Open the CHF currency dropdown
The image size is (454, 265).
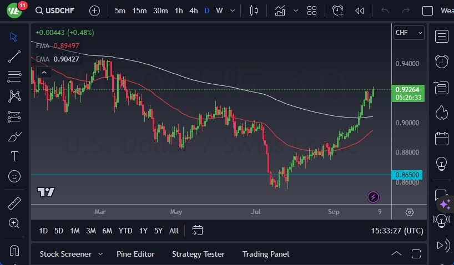(408, 33)
